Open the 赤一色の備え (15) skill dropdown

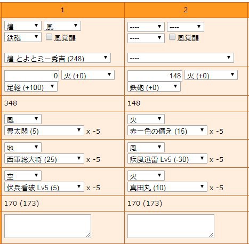pyautogui.click(x=167, y=131)
